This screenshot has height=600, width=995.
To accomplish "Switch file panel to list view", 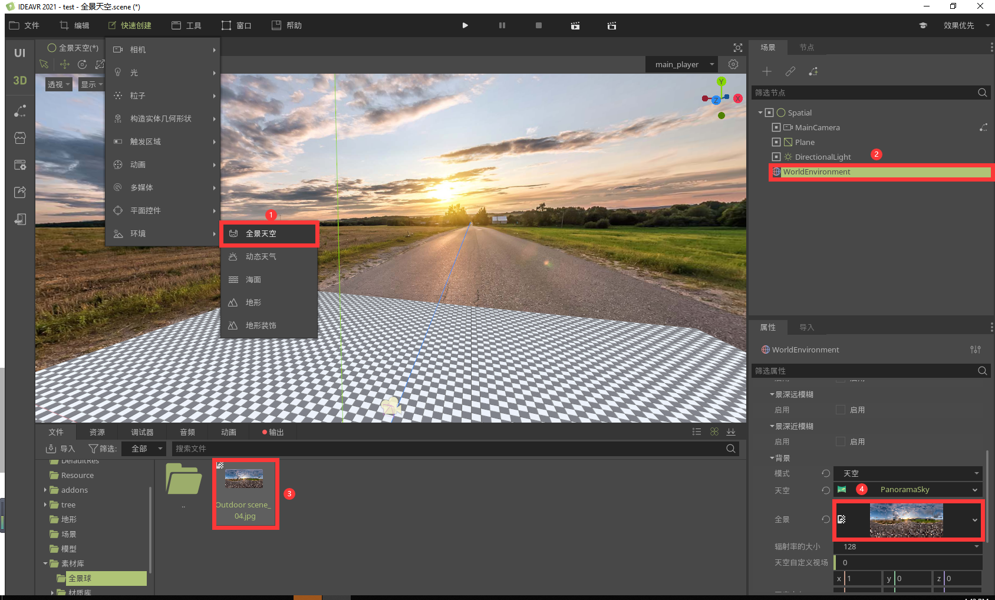I will click(697, 432).
